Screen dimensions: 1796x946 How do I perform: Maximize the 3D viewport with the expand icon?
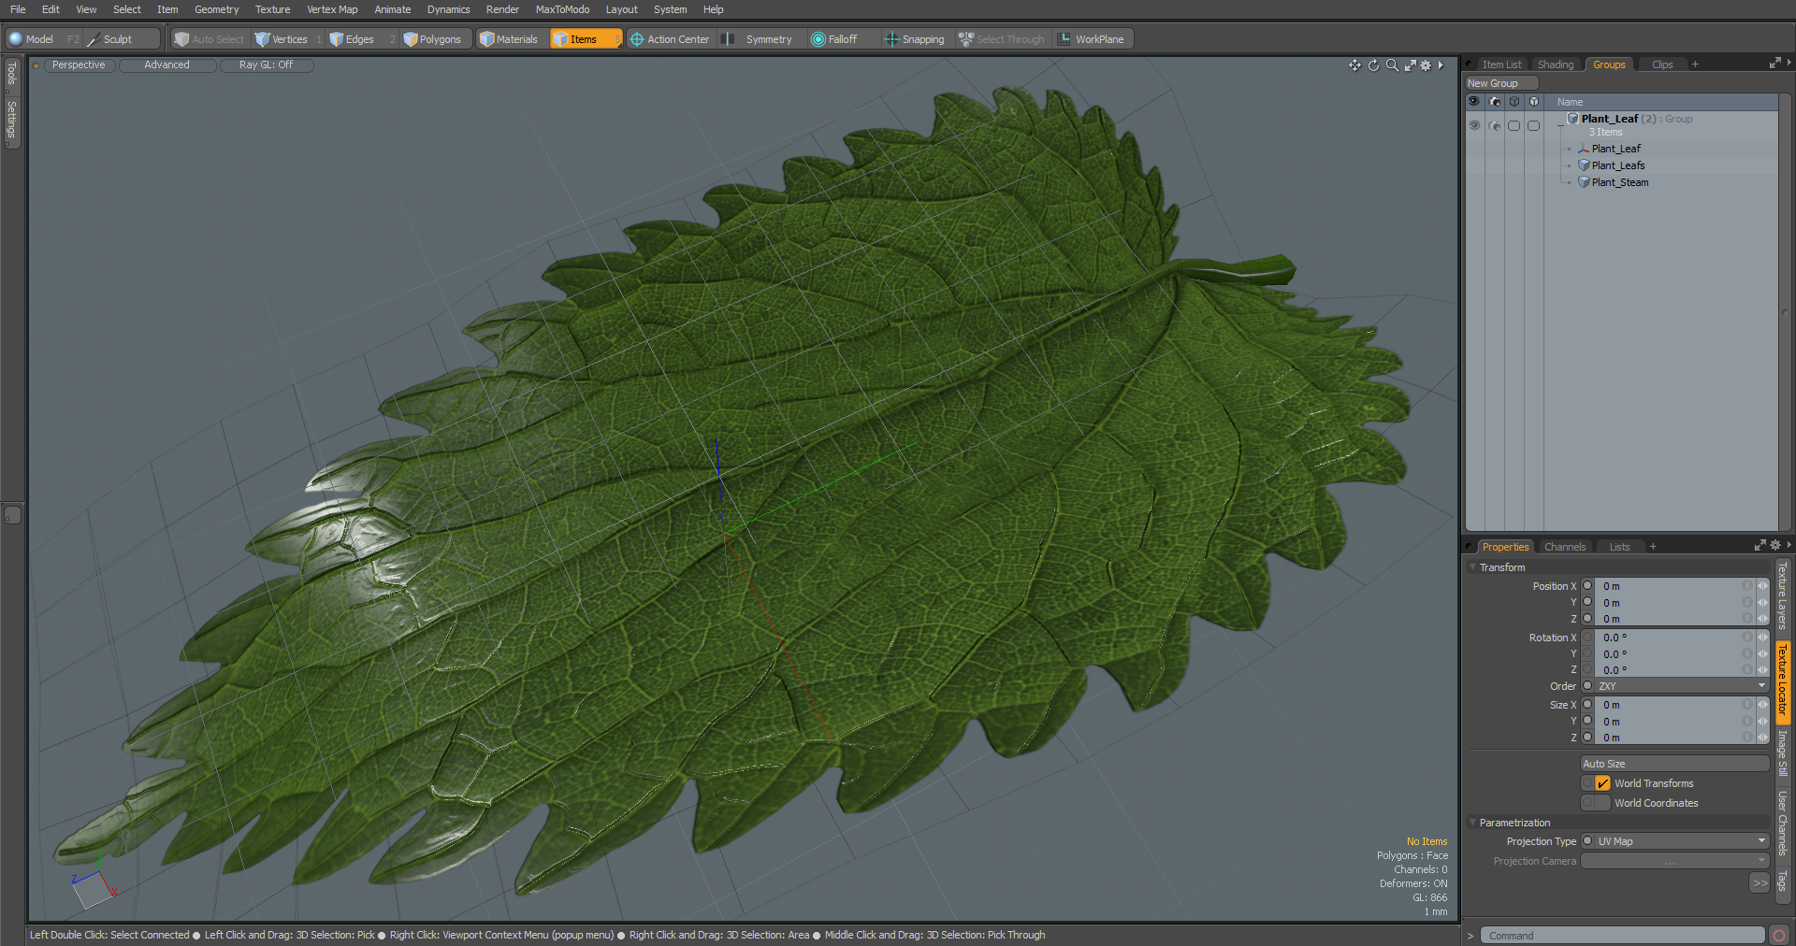click(x=1410, y=65)
